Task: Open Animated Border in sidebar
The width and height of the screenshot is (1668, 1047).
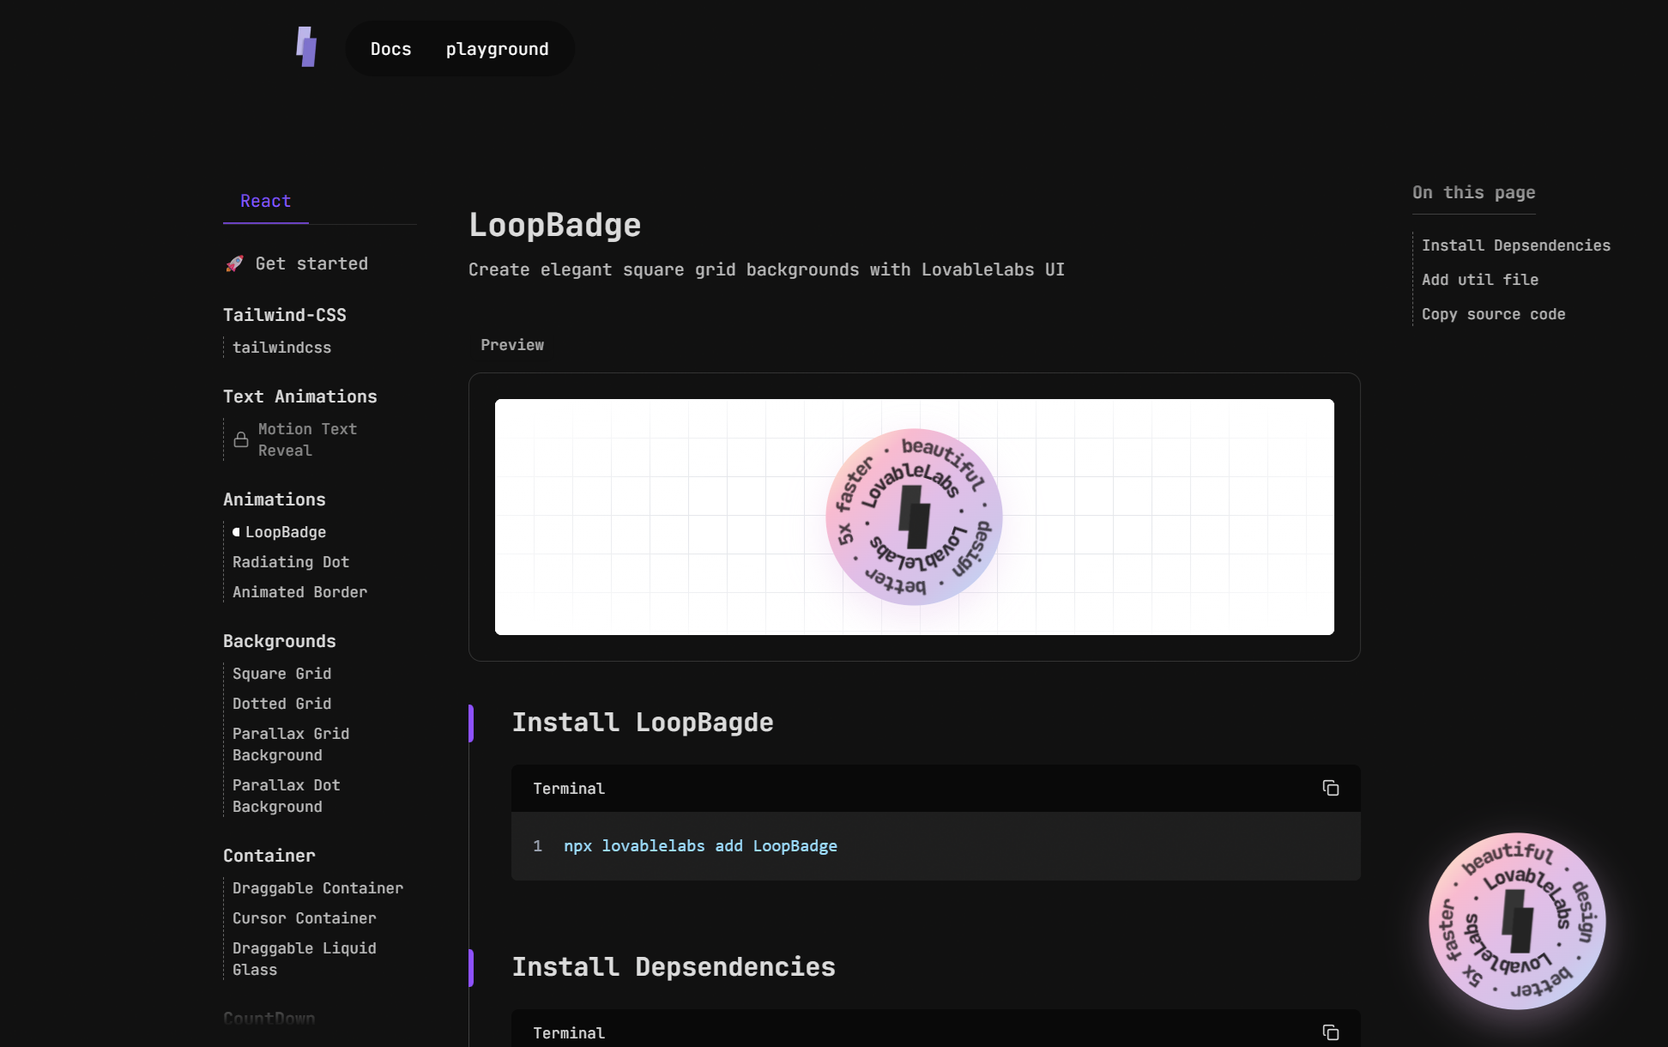Action: 299,592
